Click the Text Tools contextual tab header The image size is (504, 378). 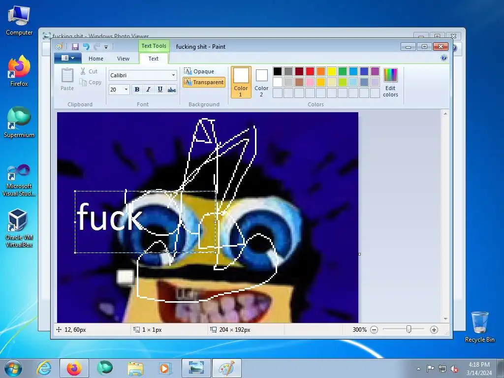(154, 46)
